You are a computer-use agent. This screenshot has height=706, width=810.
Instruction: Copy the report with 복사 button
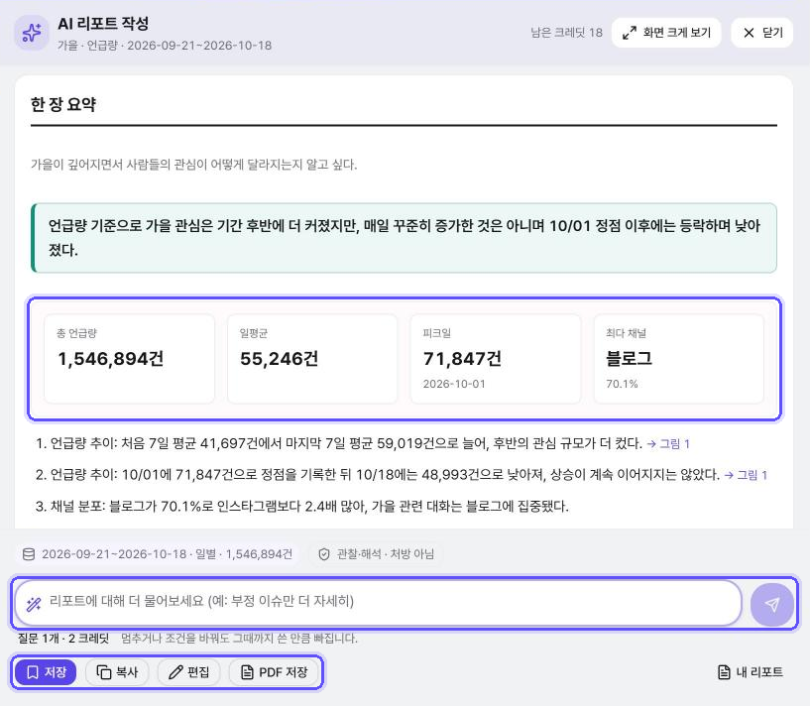117,672
